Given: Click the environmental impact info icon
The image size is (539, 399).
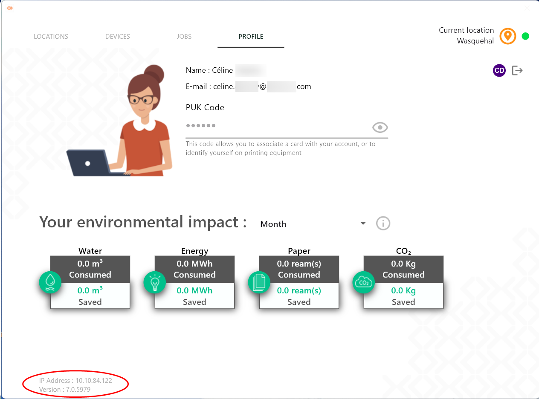Looking at the screenshot, I should pyautogui.click(x=383, y=224).
